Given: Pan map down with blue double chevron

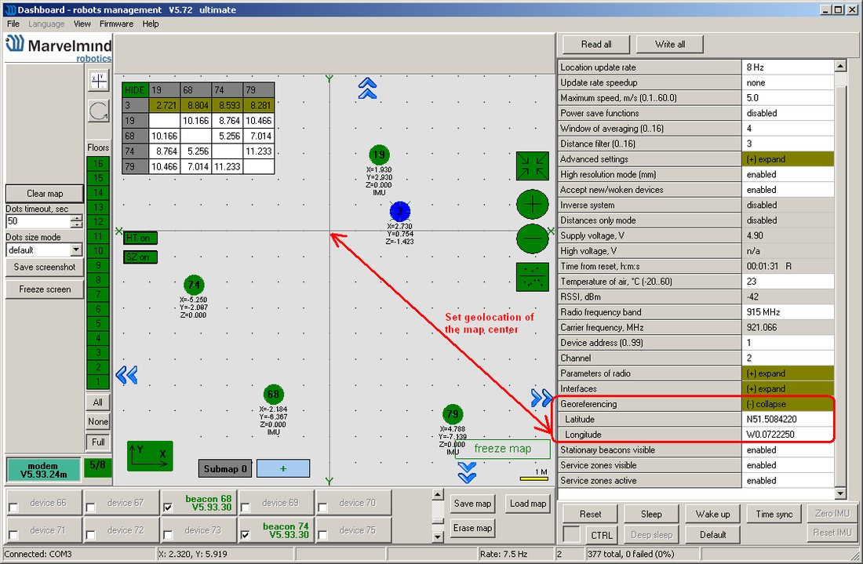Looking at the screenshot, I should point(467,472).
